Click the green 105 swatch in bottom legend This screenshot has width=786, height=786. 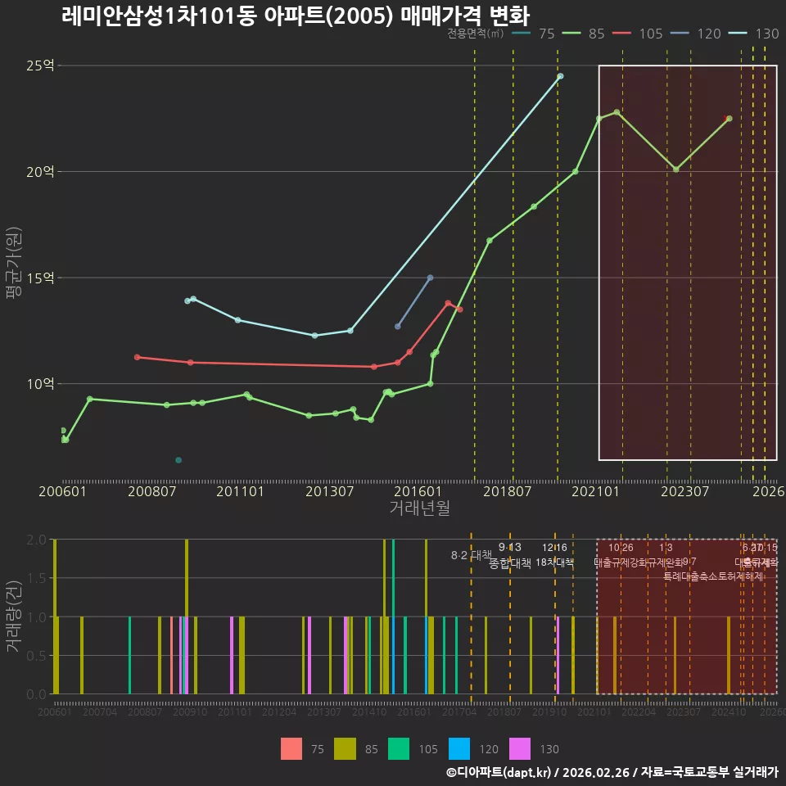(x=399, y=749)
